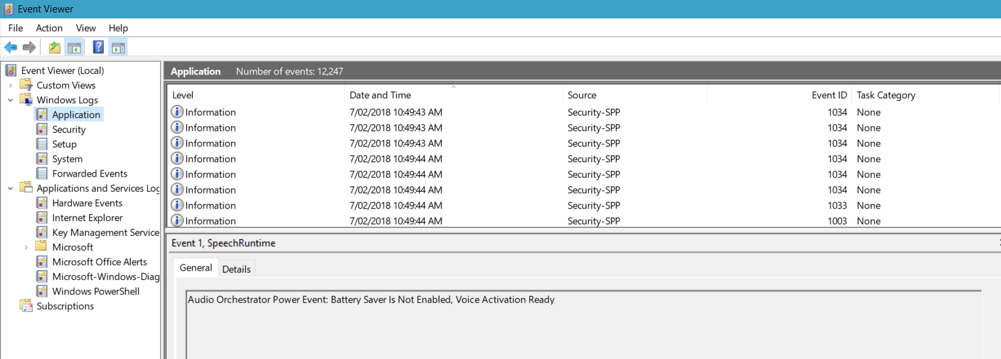Switch to the General tab
This screenshot has height=359, width=1001.
point(196,267)
